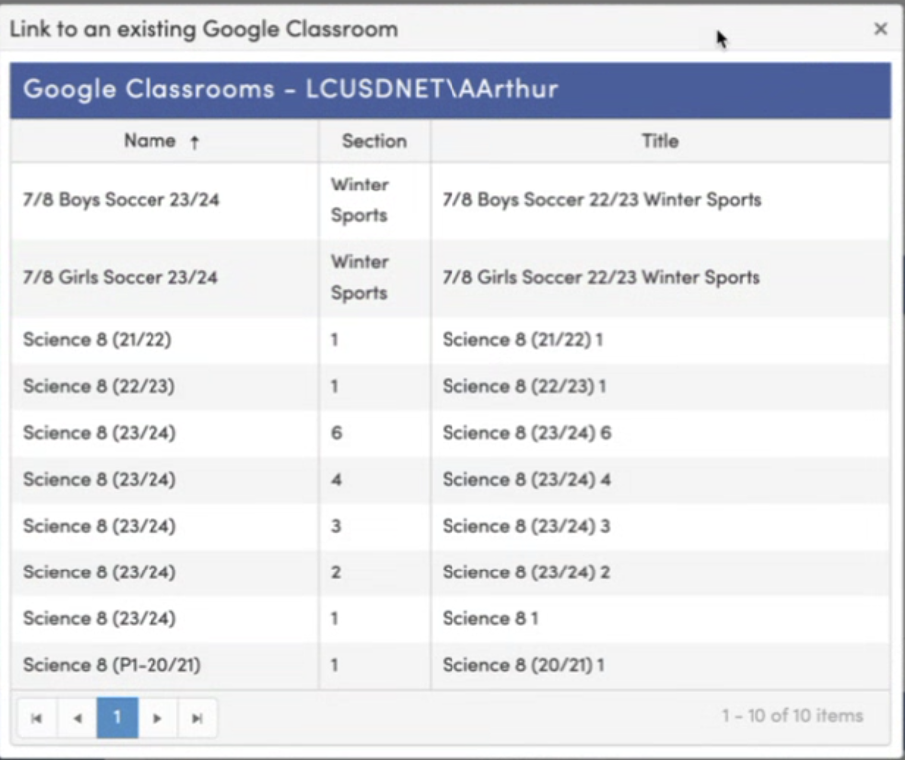
Task: Click Google Classrooms - LCUSDNET\AArthur header
Action: click(x=291, y=89)
